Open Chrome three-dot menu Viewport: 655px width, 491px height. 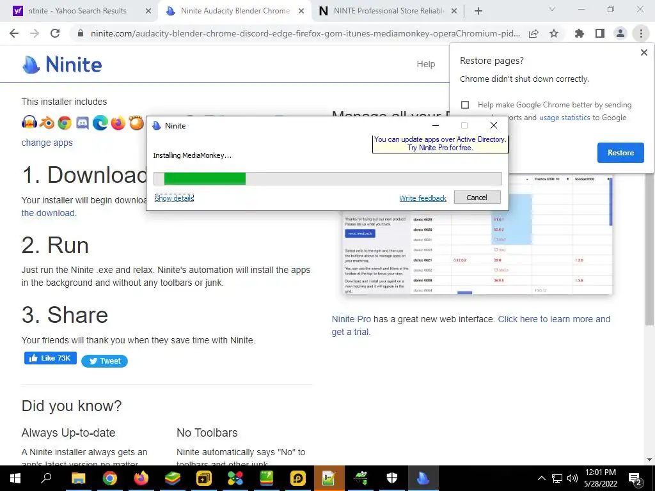pyautogui.click(x=641, y=33)
